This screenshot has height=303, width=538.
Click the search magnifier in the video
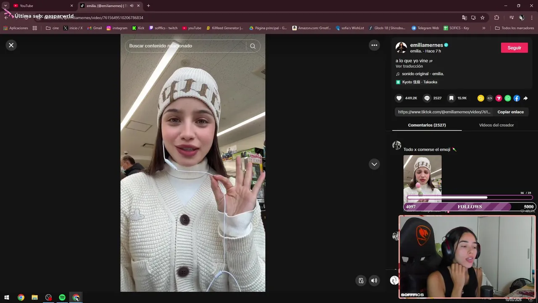tap(253, 46)
